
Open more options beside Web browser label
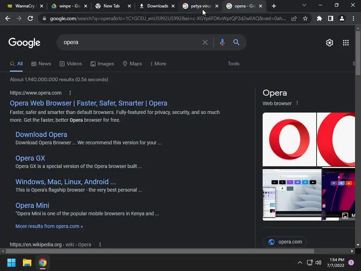point(297,103)
